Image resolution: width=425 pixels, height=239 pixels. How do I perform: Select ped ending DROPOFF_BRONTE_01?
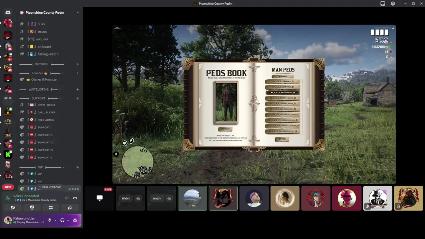(283, 98)
